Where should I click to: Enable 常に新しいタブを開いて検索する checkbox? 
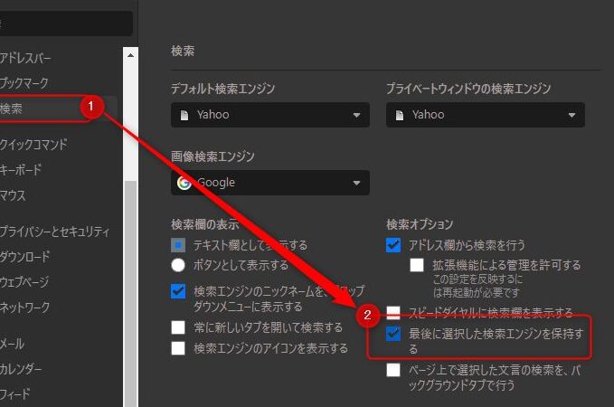pos(178,327)
